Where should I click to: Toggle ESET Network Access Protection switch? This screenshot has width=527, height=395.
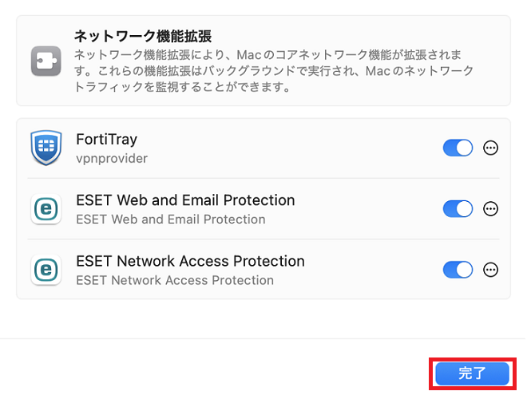coord(458,270)
